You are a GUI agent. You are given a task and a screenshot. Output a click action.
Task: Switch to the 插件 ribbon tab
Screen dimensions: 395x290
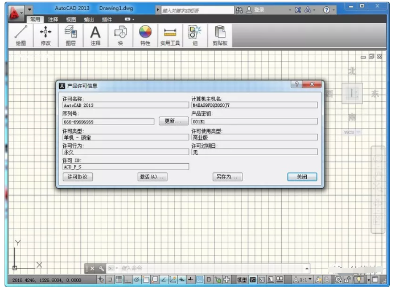[107, 19]
